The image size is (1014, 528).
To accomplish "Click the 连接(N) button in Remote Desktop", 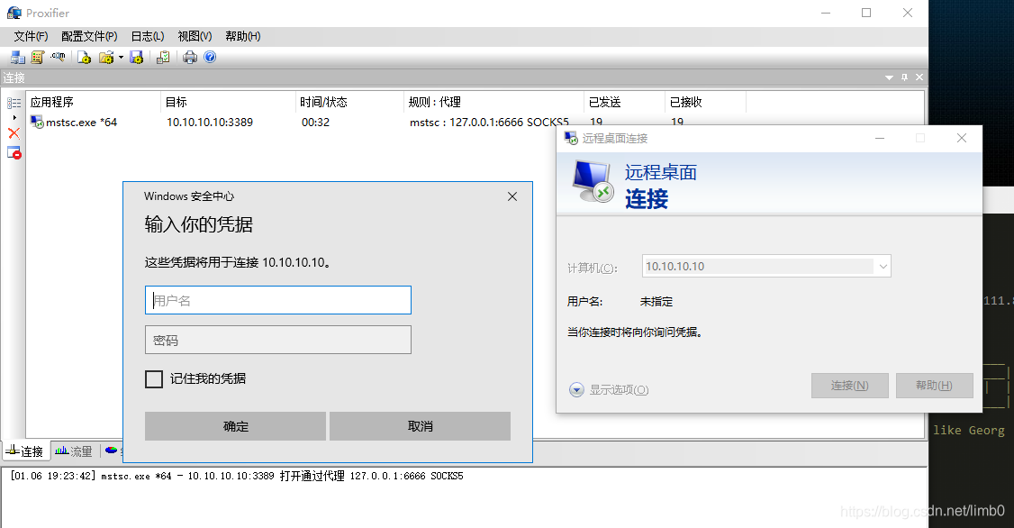I will click(850, 386).
